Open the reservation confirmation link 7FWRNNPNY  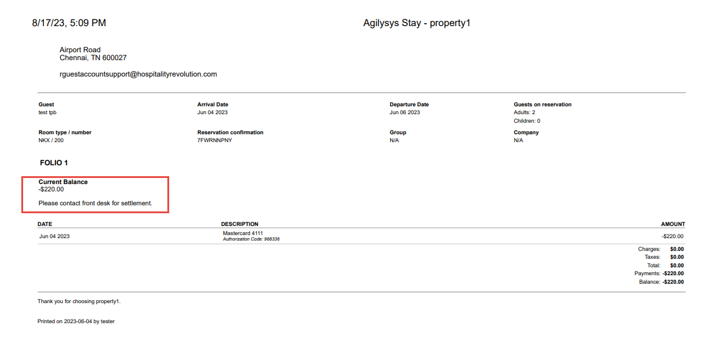point(214,140)
